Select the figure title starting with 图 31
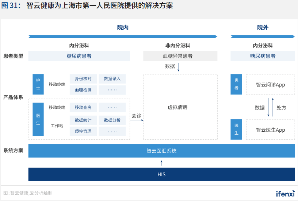Viewport: 298px width, 201px height. 87,5
